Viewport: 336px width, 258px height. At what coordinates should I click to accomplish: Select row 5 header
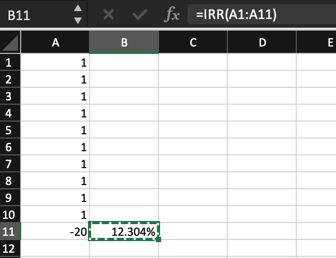[10, 130]
